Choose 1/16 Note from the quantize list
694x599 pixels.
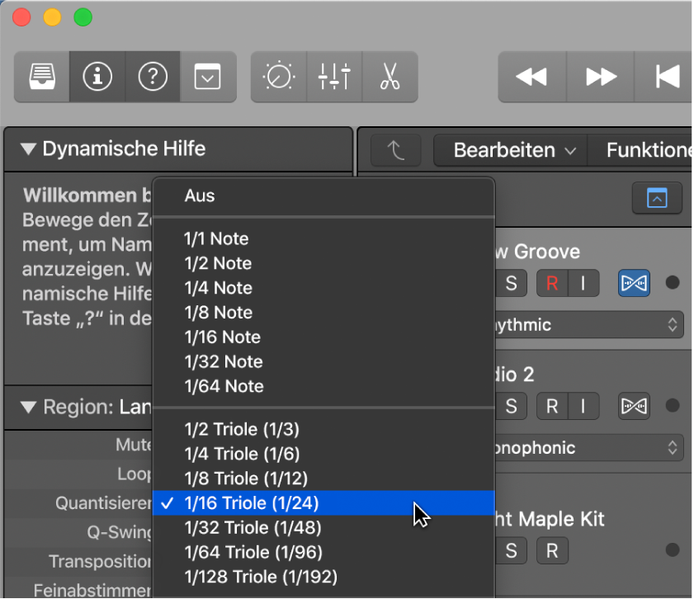222,337
